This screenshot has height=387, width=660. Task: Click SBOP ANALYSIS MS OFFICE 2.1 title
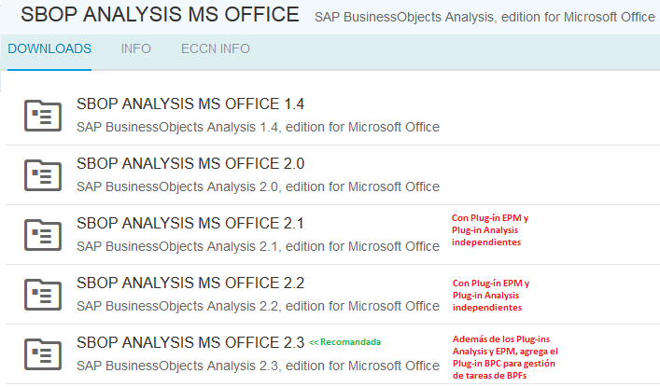190,223
